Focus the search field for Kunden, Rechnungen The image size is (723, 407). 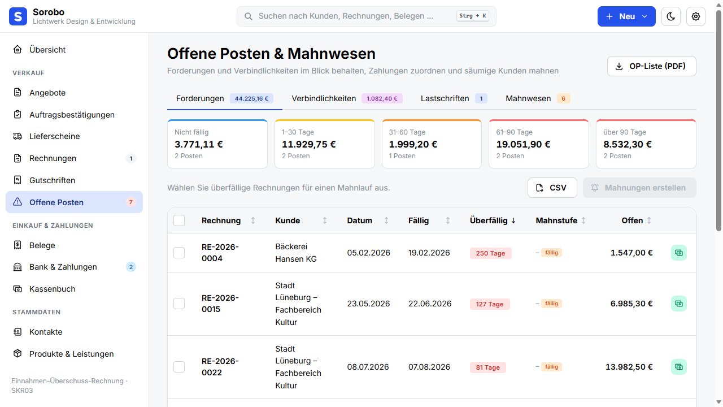pos(366,16)
